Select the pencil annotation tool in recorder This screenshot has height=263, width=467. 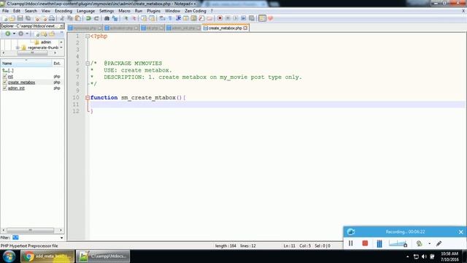pos(439,243)
